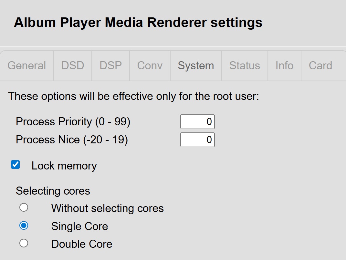Image resolution: width=346 pixels, height=260 pixels.
Task: Click the "Double Core" label text
Action: pos(82,244)
